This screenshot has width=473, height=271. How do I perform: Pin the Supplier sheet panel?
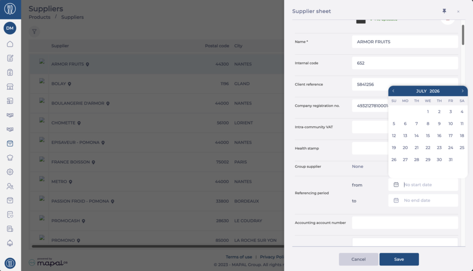pos(444,11)
